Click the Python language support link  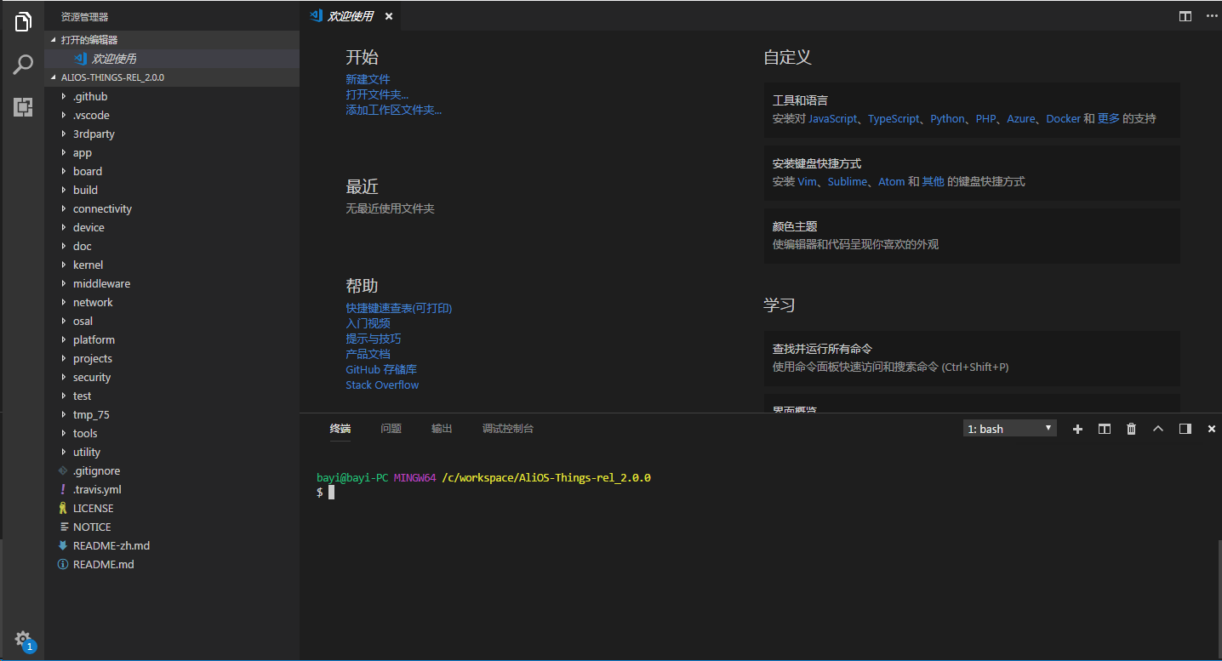[x=948, y=119]
